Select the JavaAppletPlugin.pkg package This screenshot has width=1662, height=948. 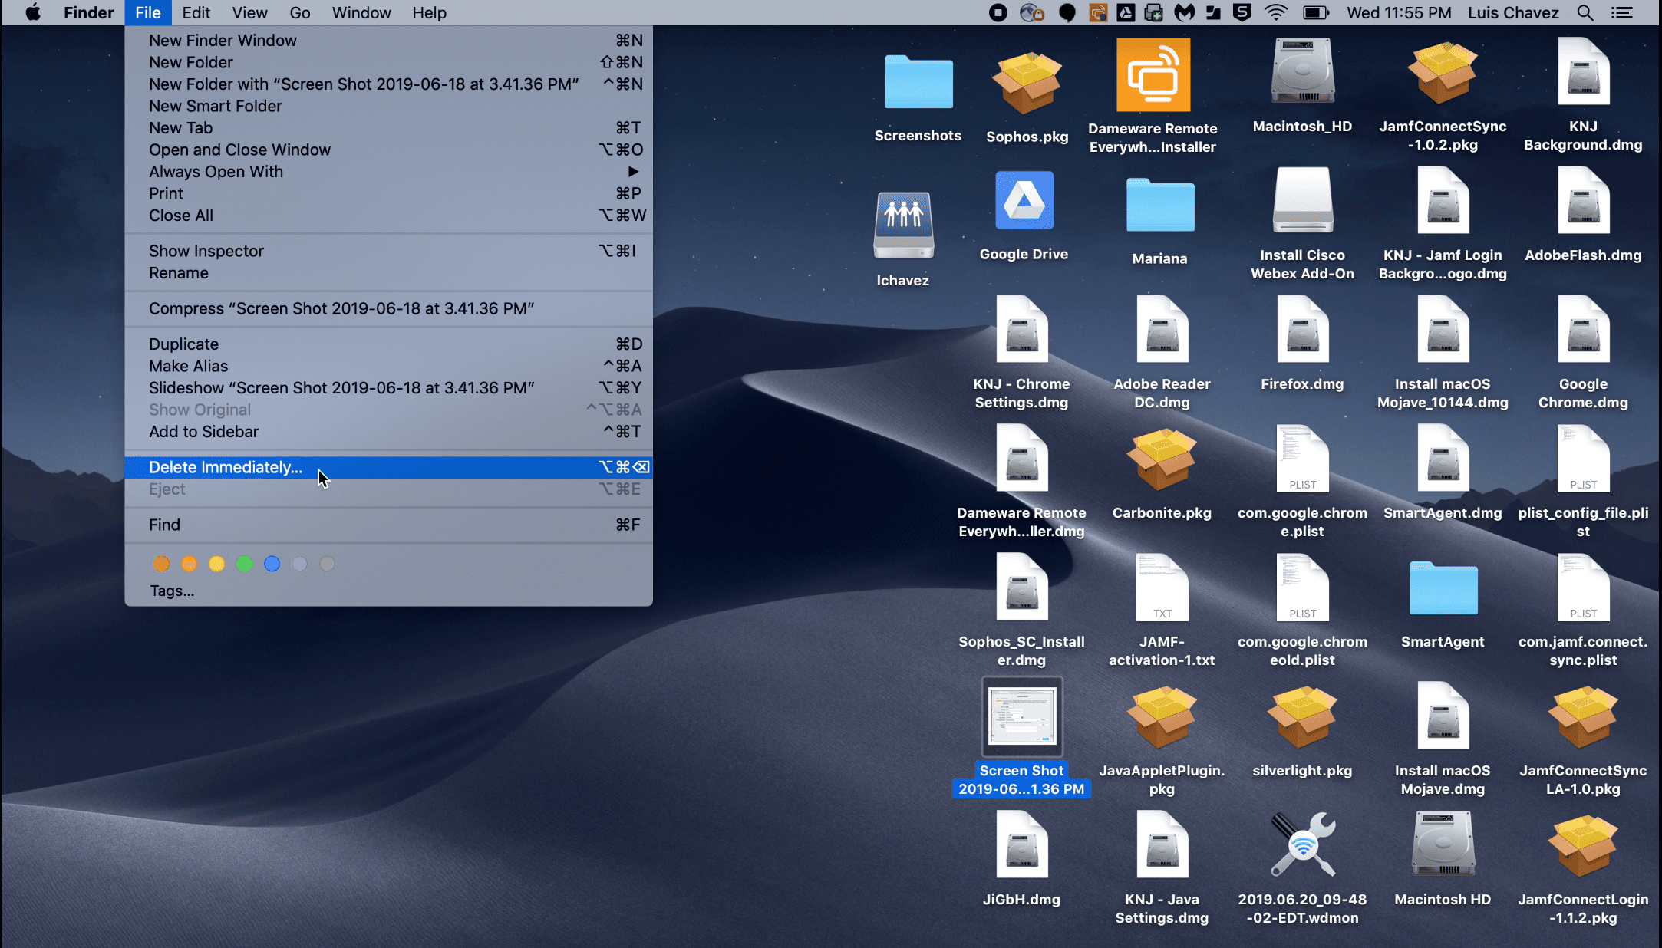tap(1162, 716)
